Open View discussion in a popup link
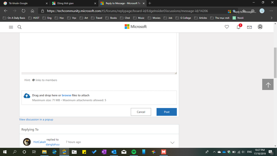 [36, 119]
